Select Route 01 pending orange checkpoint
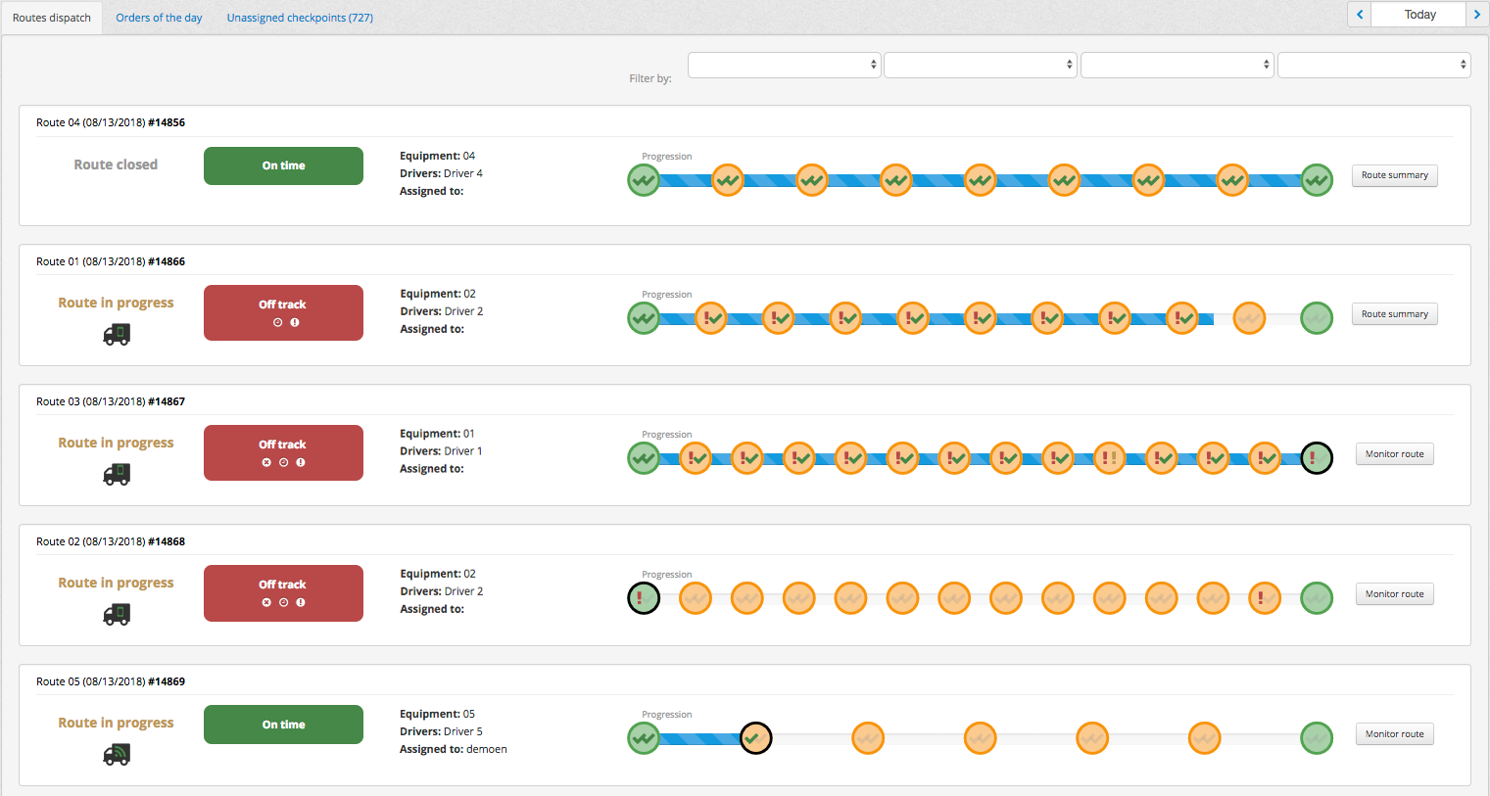This screenshot has height=796, width=1490. point(1249,318)
